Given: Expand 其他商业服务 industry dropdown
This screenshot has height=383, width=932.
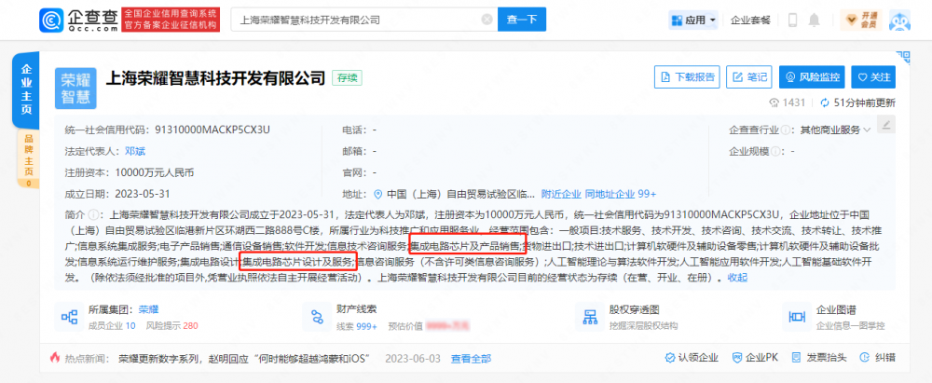Looking at the screenshot, I should pos(835,130).
